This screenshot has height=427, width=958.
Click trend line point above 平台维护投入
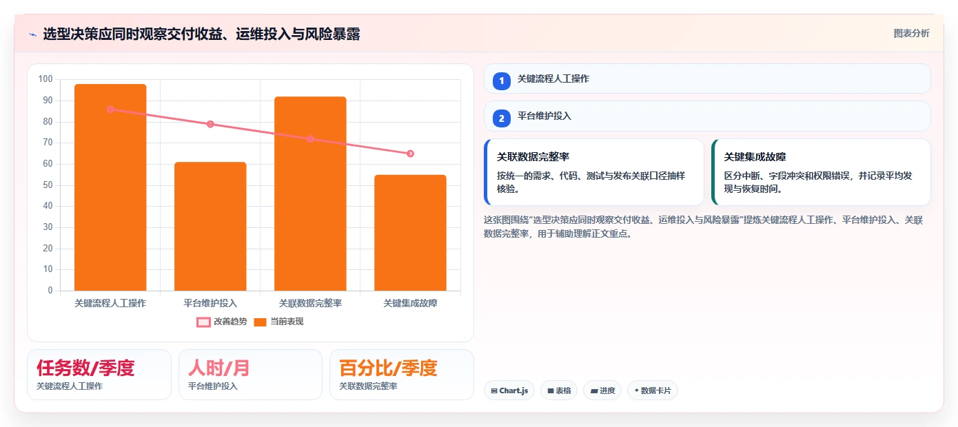click(x=210, y=124)
